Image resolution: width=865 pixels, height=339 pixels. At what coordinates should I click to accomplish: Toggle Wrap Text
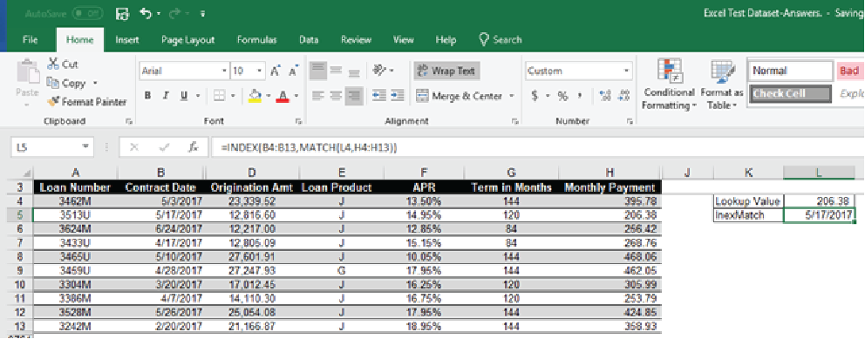pos(446,71)
